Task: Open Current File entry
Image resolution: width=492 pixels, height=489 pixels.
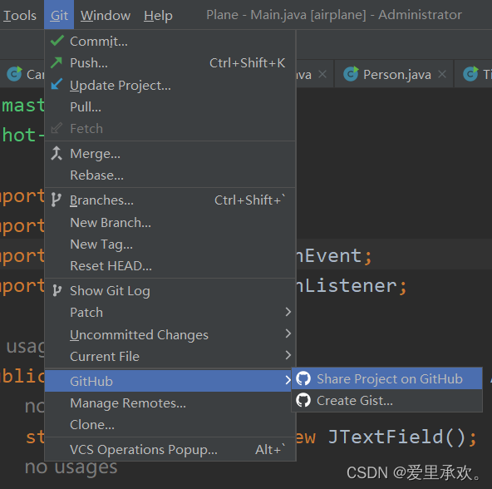Action: click(170, 356)
